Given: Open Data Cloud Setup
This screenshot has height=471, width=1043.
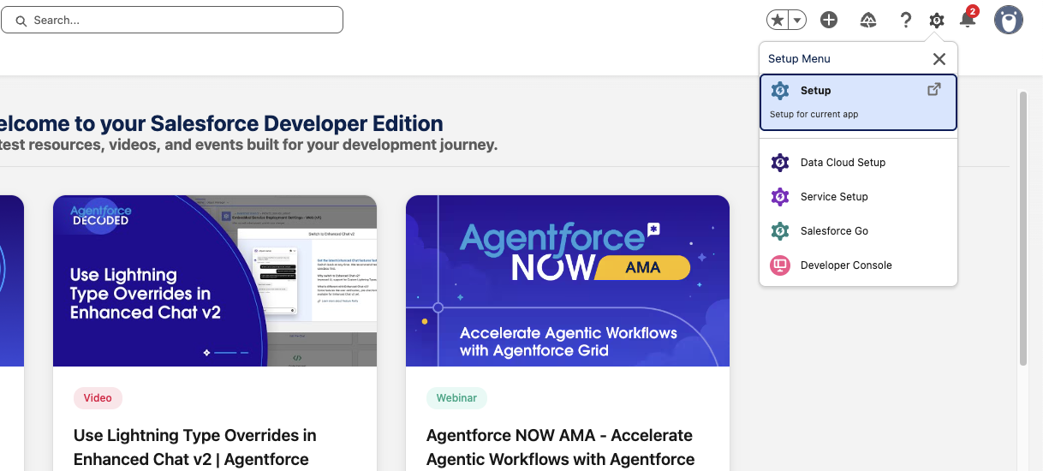Looking at the screenshot, I should point(843,163).
